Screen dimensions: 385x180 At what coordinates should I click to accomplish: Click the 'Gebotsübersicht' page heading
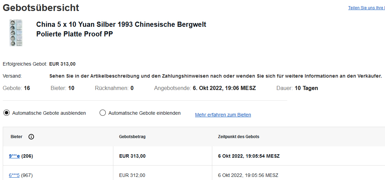pyautogui.click(x=41, y=8)
